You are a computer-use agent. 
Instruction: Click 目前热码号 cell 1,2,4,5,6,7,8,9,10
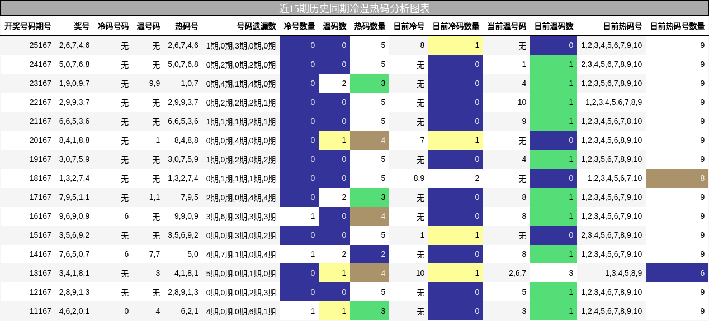pyautogui.click(x=612, y=311)
